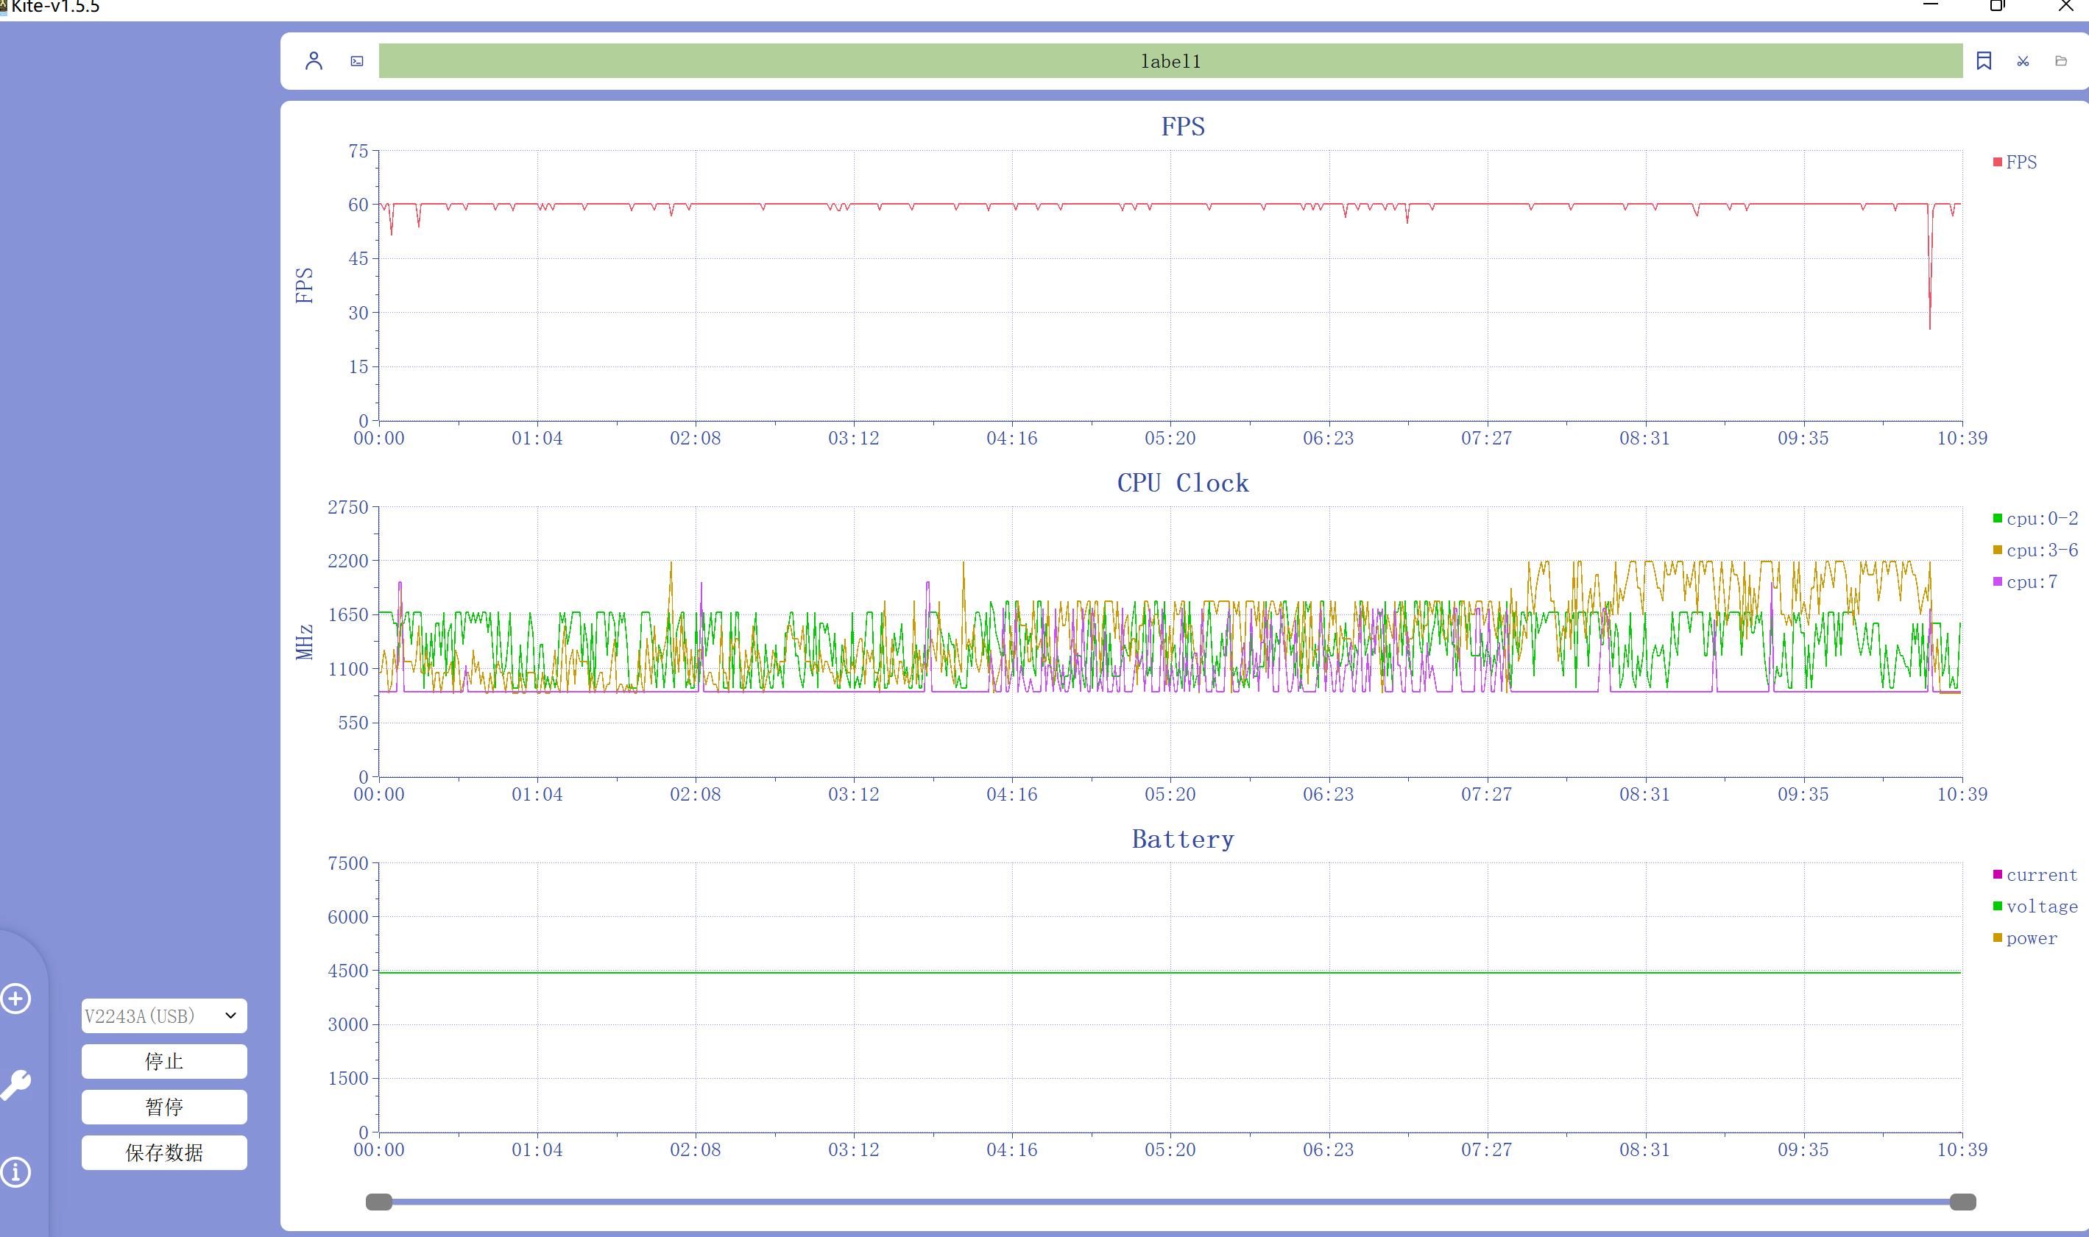
Task: Click the bookmark icon in top bar
Action: tap(1984, 61)
